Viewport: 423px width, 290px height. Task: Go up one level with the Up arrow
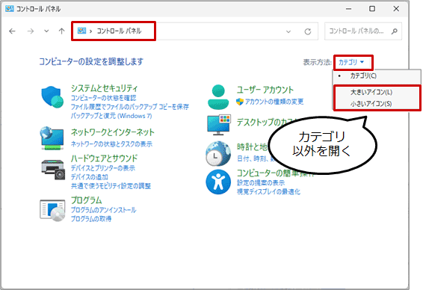point(62,31)
